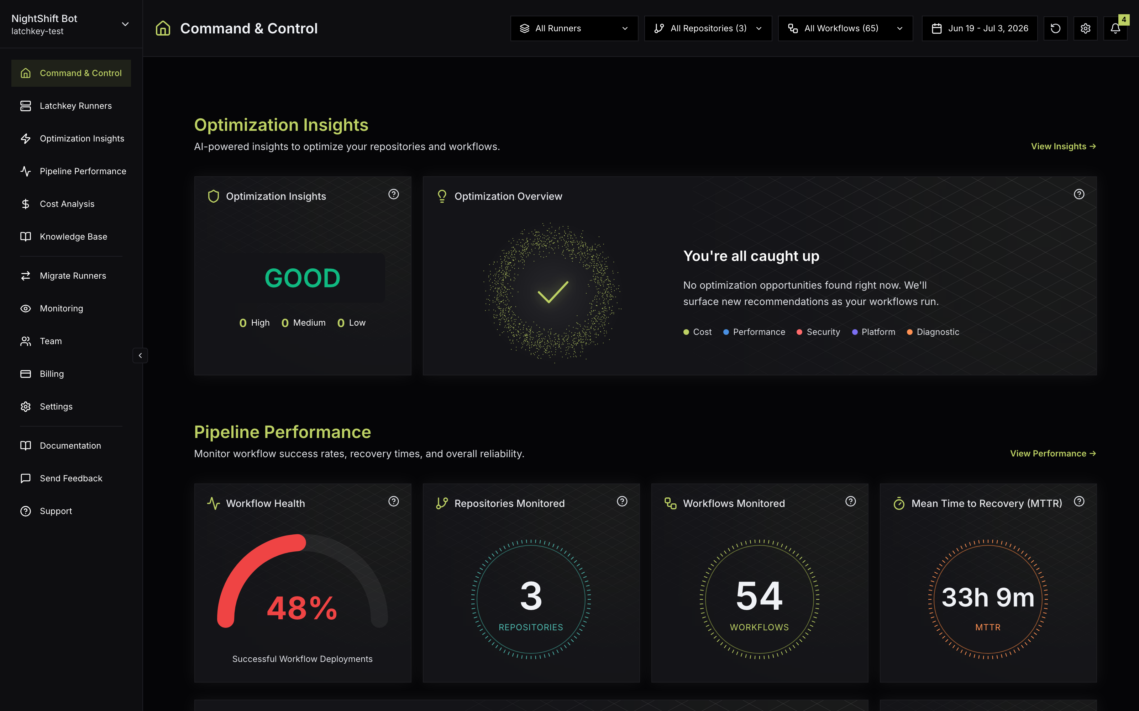Click the Monitoring eye icon

pos(25,309)
